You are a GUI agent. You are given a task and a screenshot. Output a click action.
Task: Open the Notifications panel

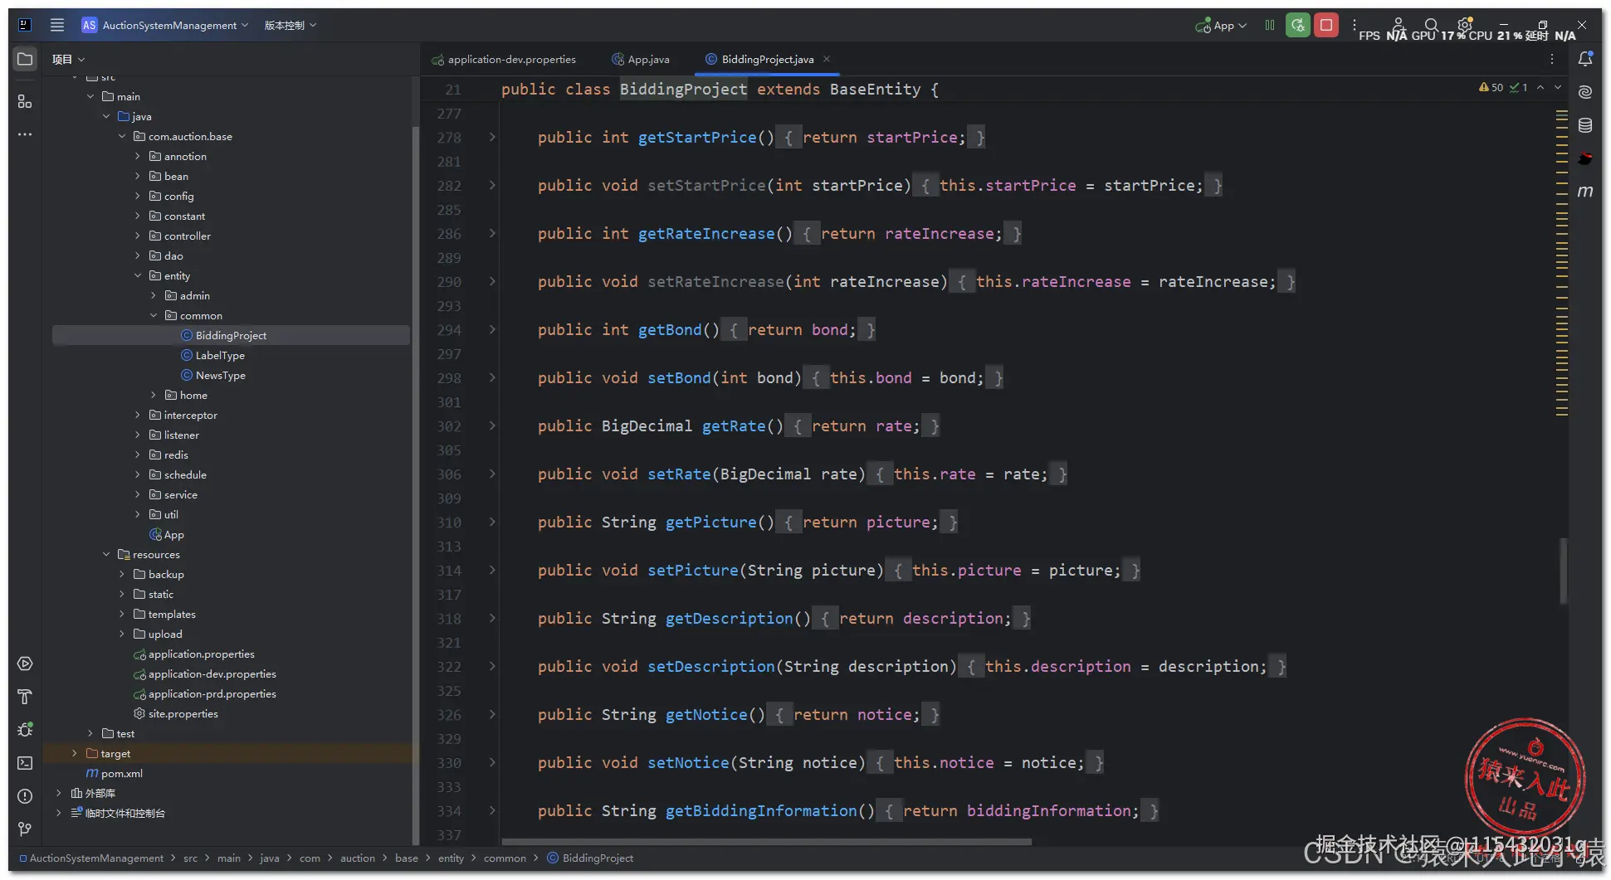[1585, 59]
